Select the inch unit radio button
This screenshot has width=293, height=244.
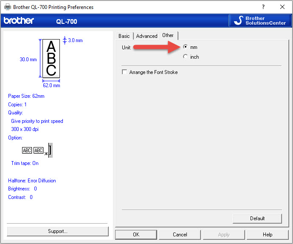click(x=185, y=57)
